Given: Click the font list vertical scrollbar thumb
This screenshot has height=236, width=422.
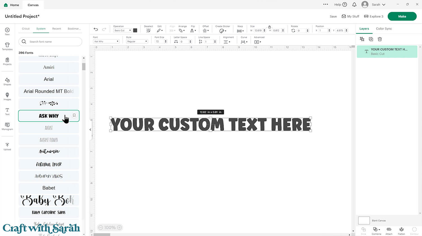Looking at the screenshot, I should click(84, 67).
